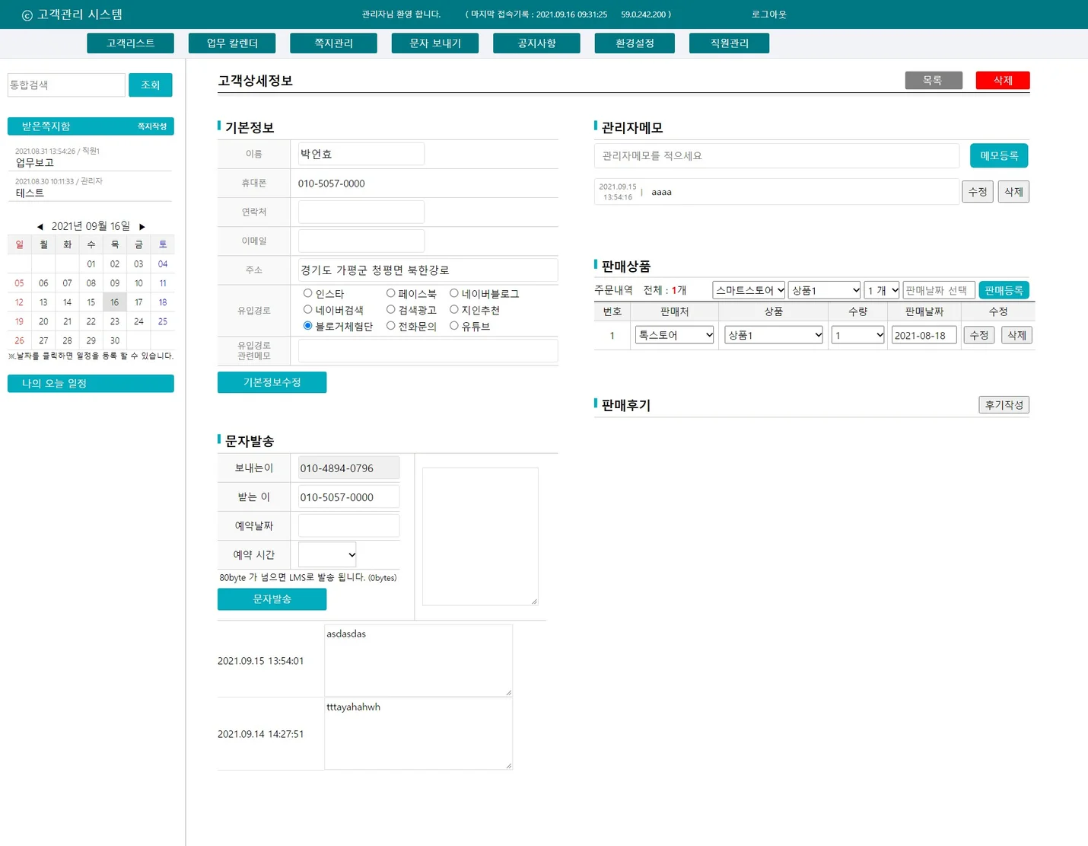Screen dimensions: 1088x846
Task: Click the 받는 이 phone field
Action: (x=348, y=496)
